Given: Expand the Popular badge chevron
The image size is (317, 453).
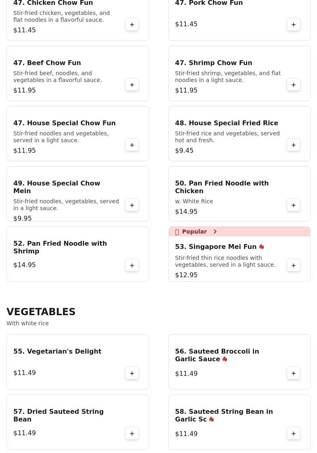Looking at the screenshot, I should tap(215, 232).
